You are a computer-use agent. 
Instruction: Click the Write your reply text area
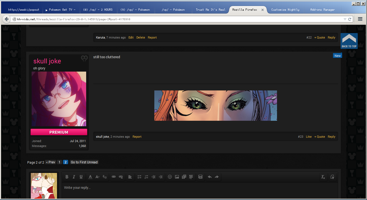pyautogui.click(x=200, y=191)
